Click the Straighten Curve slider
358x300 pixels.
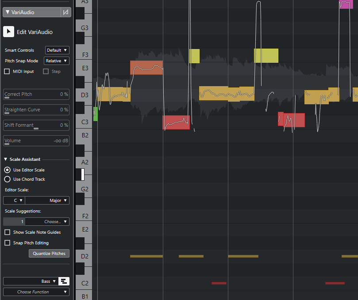tap(36, 110)
